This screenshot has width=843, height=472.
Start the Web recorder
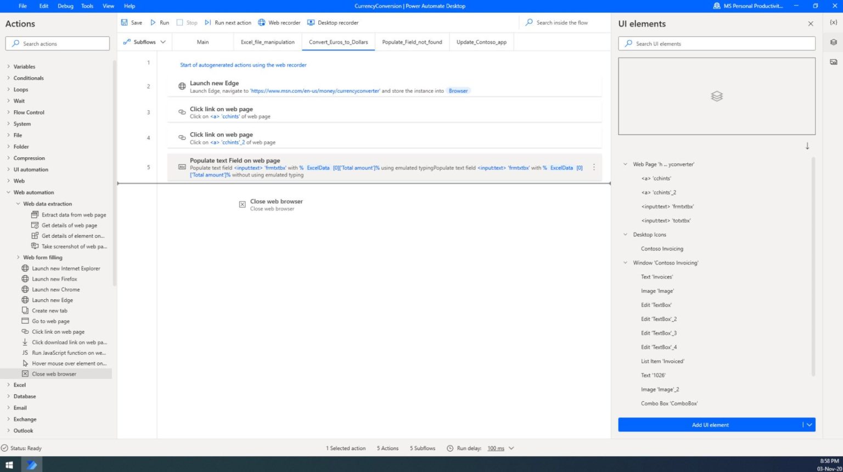pos(279,22)
